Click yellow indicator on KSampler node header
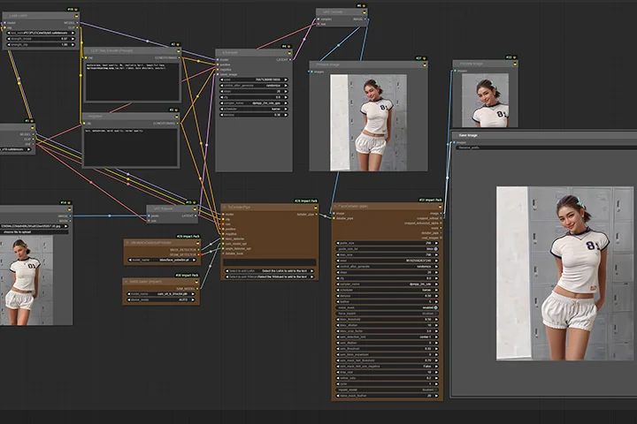The image size is (637, 424). coord(289,53)
